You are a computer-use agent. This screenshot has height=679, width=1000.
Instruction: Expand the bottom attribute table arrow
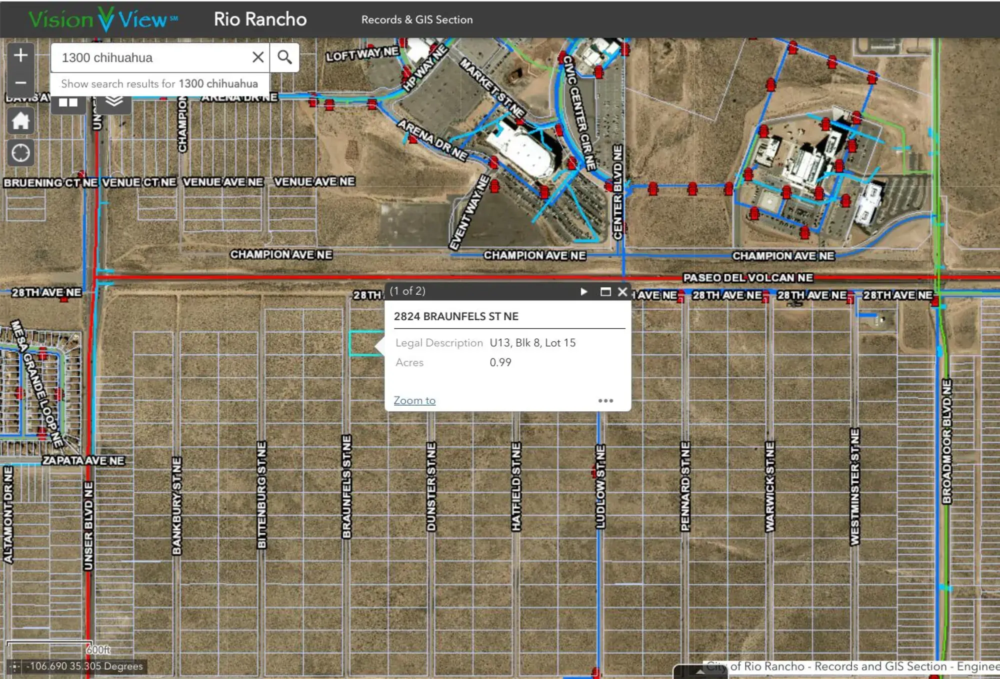pyautogui.click(x=700, y=672)
